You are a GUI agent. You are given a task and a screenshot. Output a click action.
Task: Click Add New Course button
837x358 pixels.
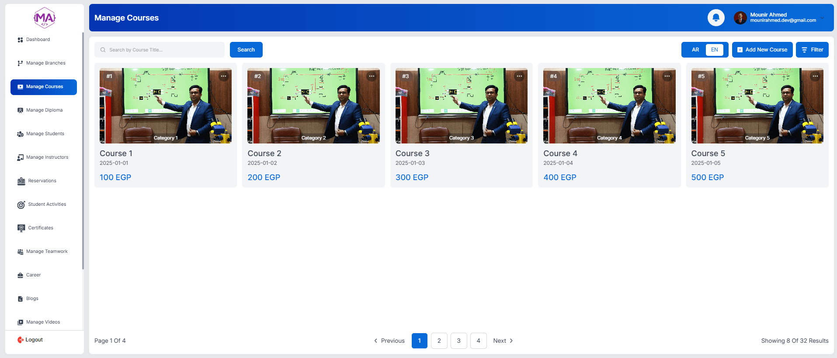[762, 50]
